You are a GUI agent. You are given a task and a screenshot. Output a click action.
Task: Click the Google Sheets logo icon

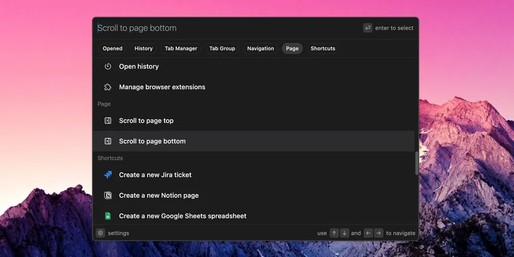[x=108, y=216]
